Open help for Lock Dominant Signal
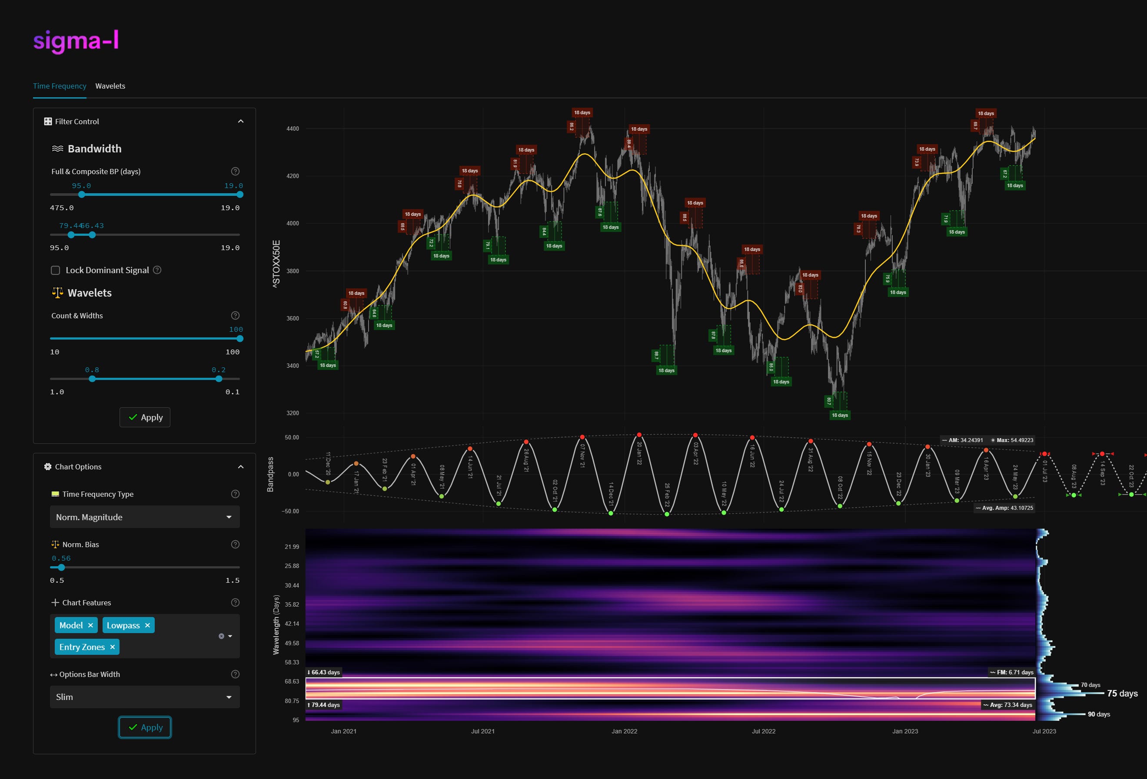 pyautogui.click(x=157, y=270)
